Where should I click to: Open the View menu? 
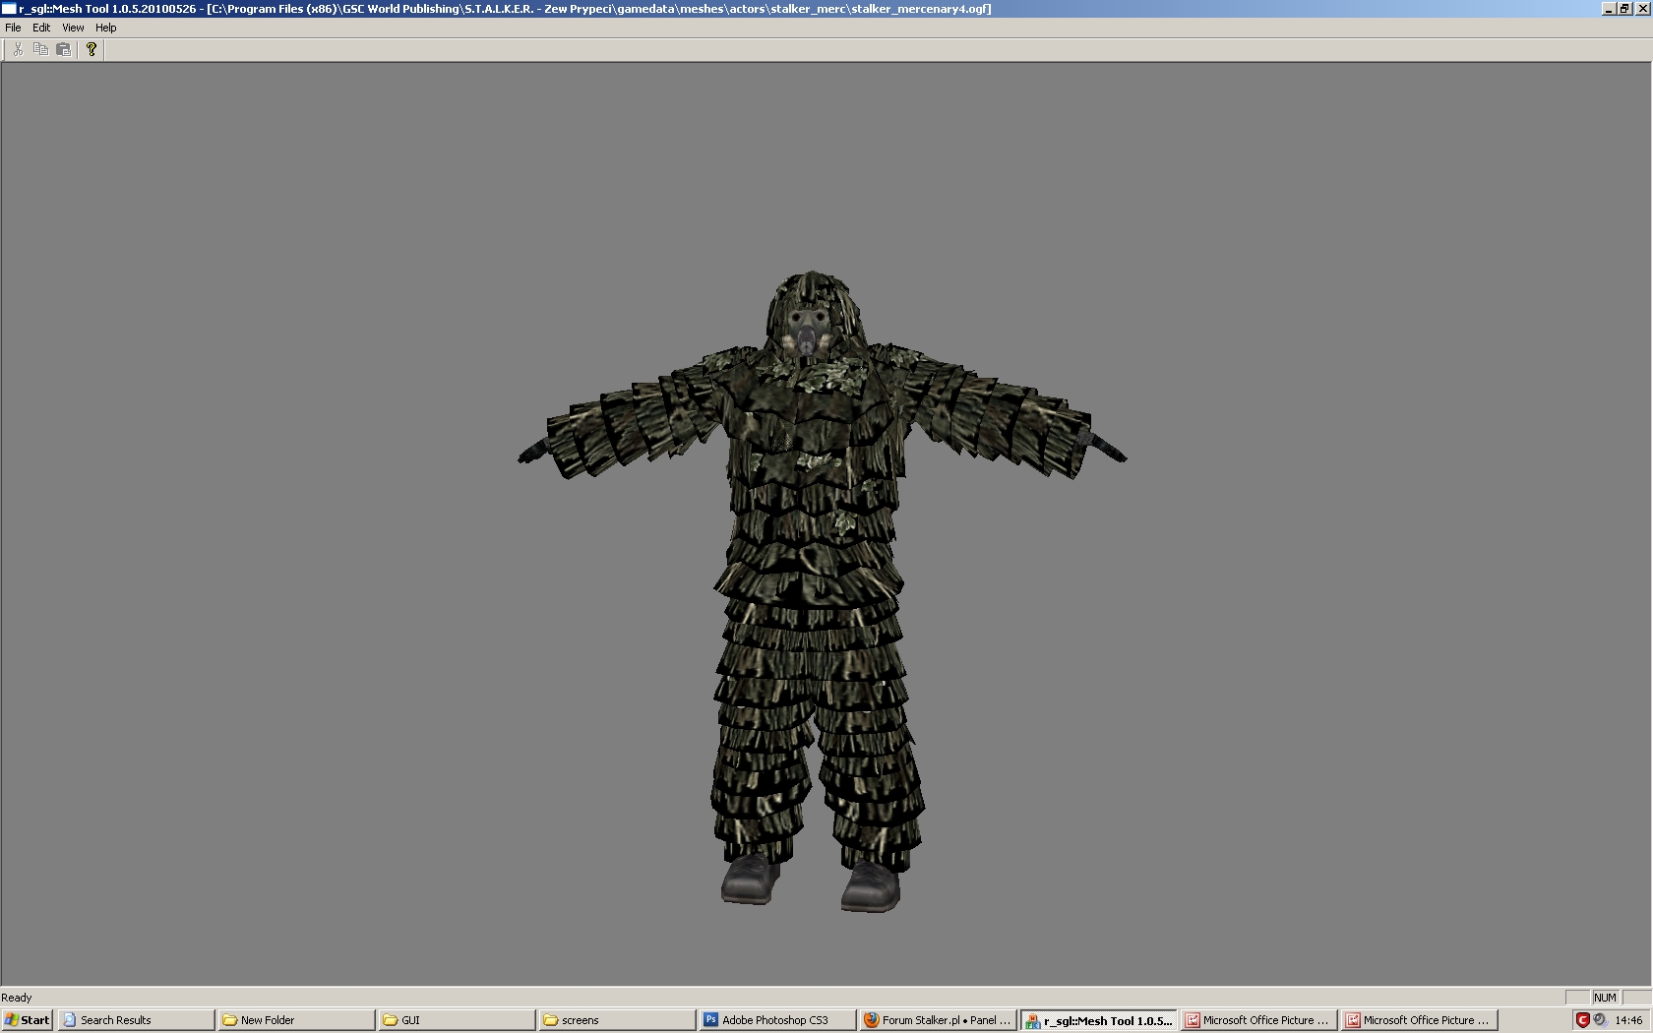click(x=73, y=28)
